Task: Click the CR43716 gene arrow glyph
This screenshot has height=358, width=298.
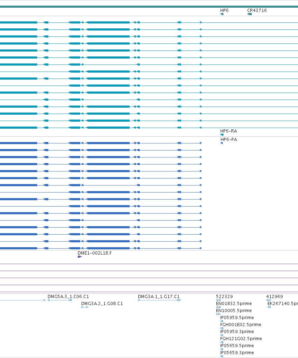Action: click(x=249, y=14)
